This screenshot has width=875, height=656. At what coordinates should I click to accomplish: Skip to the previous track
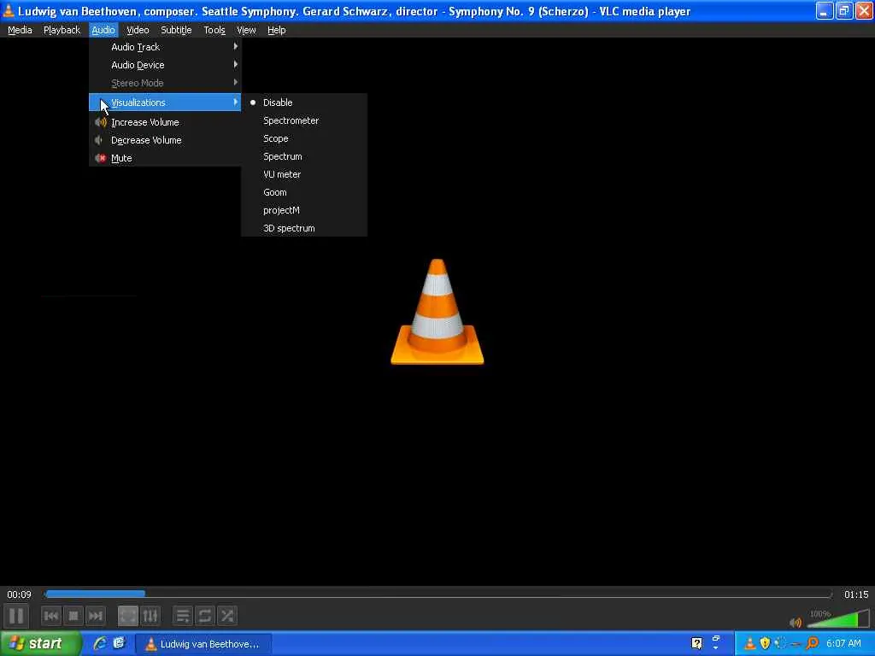click(50, 616)
